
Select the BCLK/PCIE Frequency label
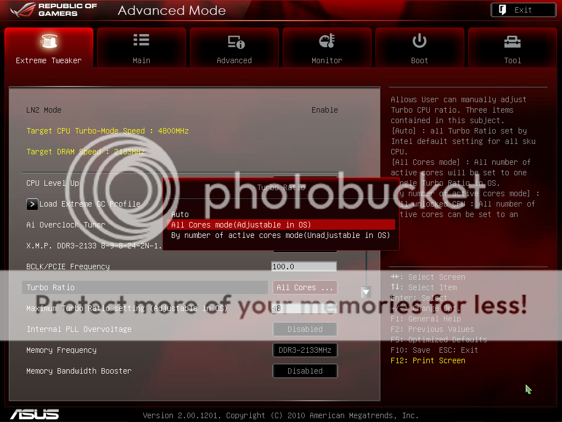(68, 266)
